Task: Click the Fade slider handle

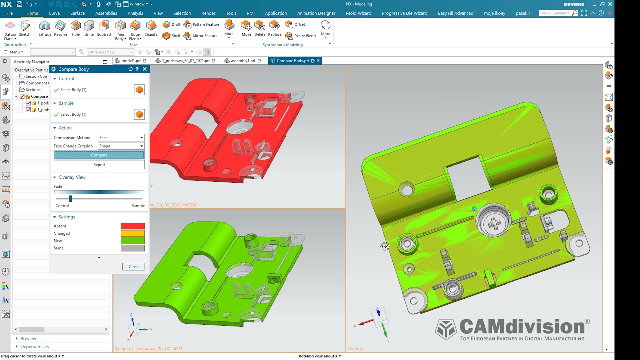Action: [x=70, y=199]
